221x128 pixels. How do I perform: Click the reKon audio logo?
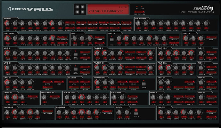(203, 8)
